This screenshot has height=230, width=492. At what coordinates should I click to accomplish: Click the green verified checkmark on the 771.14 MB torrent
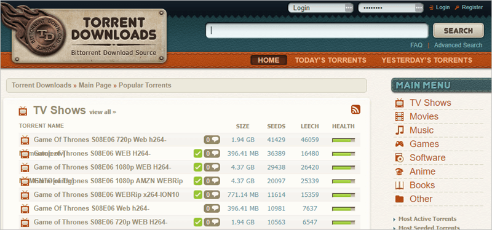pyautogui.click(x=197, y=195)
